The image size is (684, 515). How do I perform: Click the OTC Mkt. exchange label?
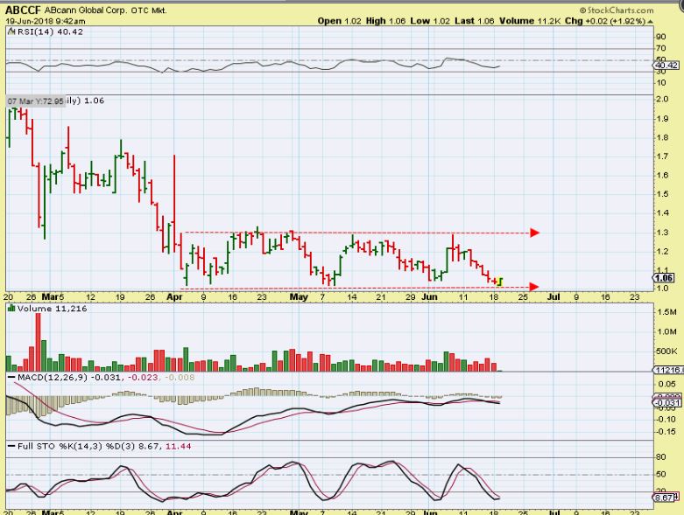point(149,10)
